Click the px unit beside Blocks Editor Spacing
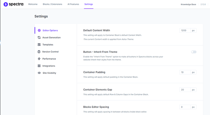Viewport: 210px width, 115px height. tap(193, 107)
